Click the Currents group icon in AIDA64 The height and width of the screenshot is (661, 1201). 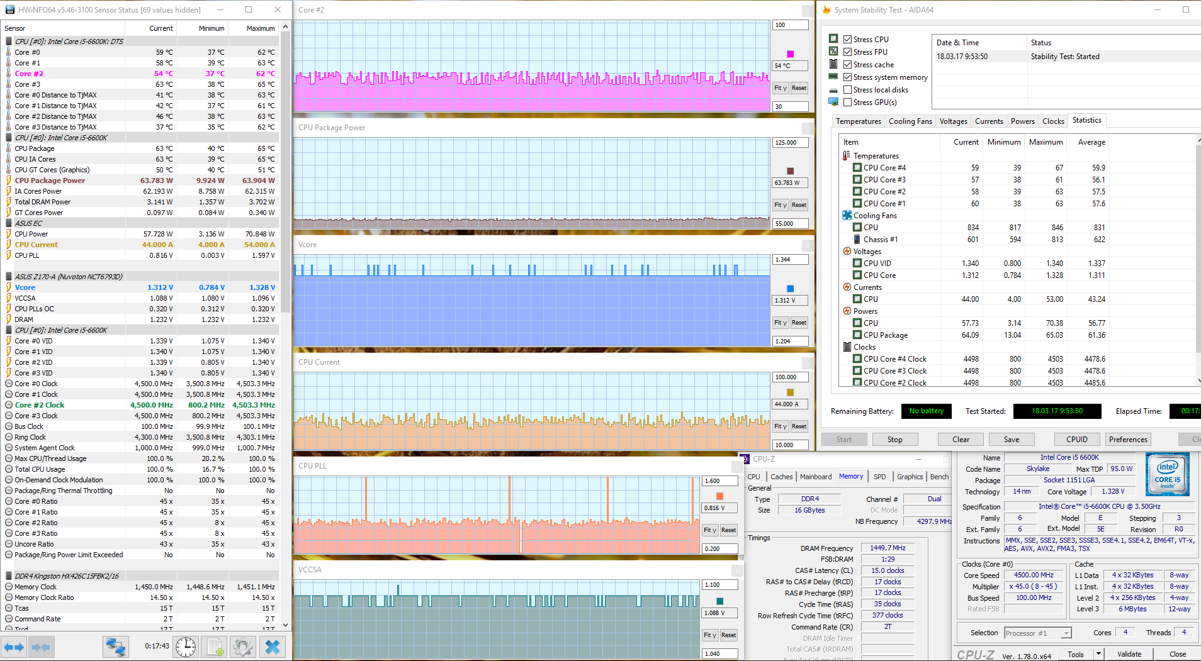click(847, 287)
